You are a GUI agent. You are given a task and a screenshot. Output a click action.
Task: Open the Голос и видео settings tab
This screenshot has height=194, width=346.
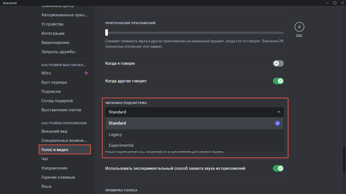click(x=55, y=150)
